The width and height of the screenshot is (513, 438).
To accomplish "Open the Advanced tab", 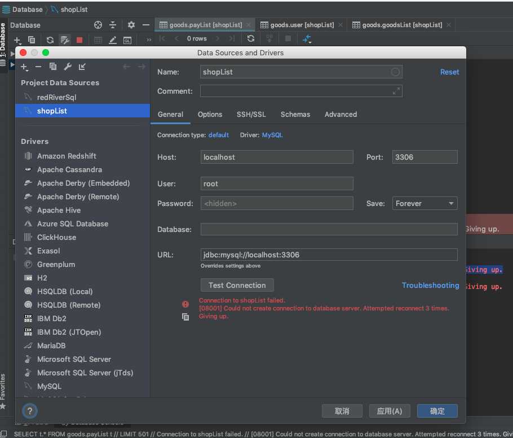I will click(x=340, y=115).
